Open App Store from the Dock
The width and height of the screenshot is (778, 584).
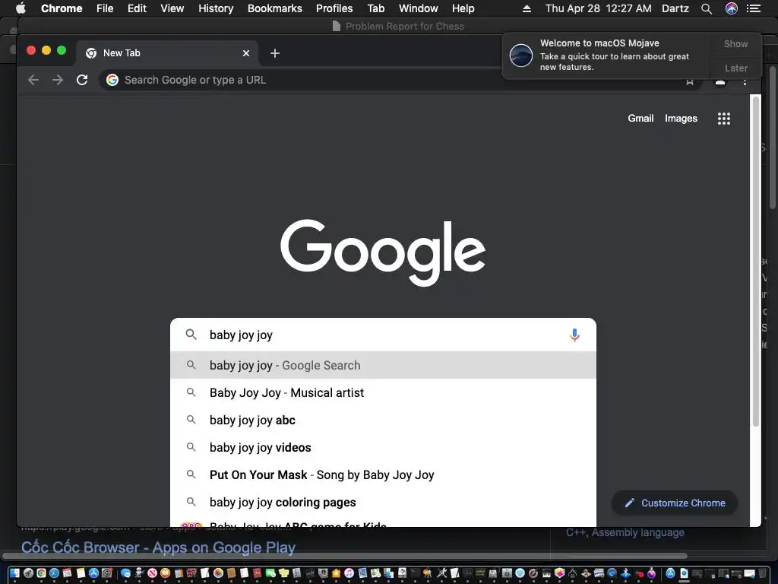coord(93,573)
